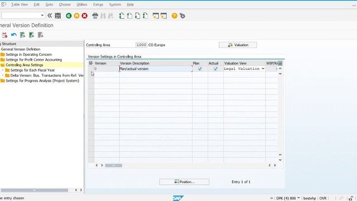The height and width of the screenshot is (201, 357).
Task: Jump to last page icon
Action: click(145, 16)
